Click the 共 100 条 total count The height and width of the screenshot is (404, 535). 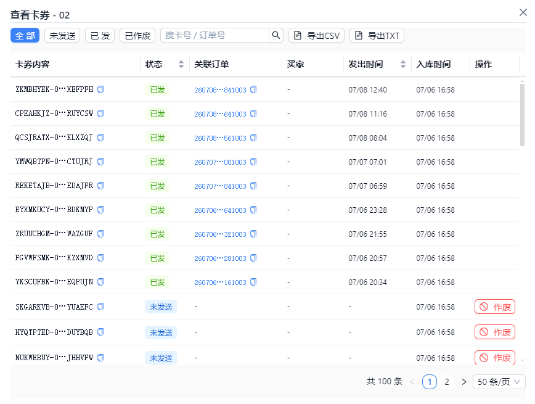385,381
